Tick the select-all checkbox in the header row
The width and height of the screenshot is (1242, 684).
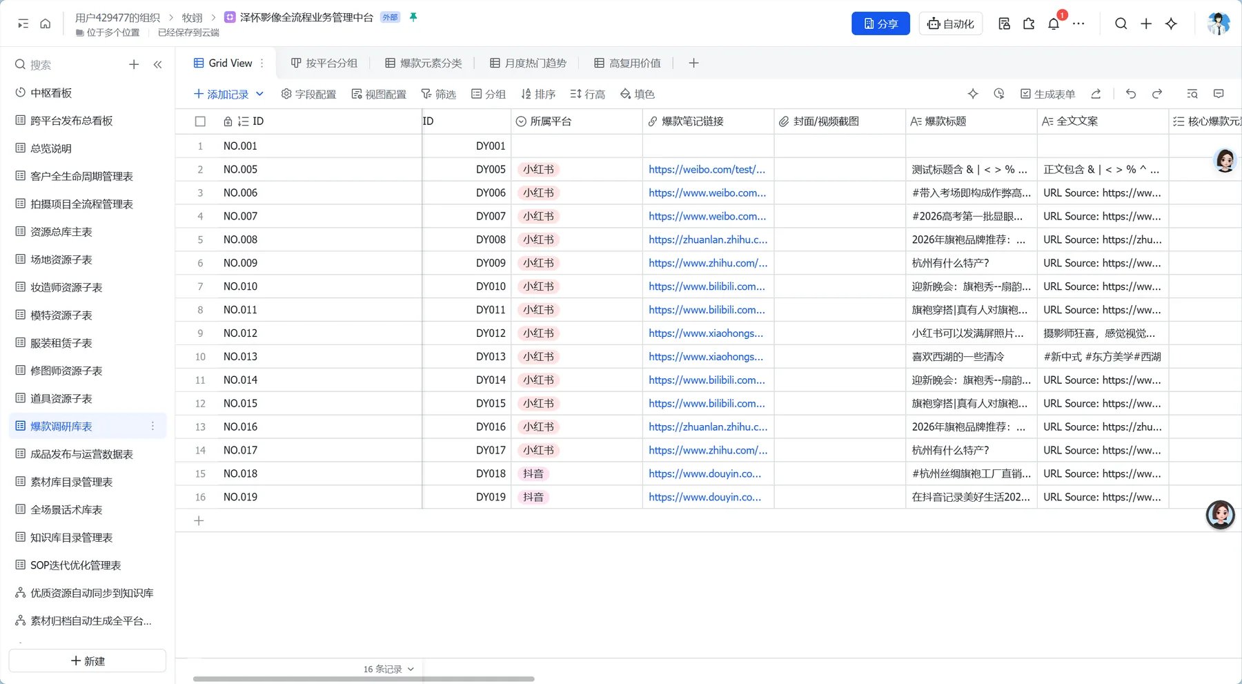200,121
